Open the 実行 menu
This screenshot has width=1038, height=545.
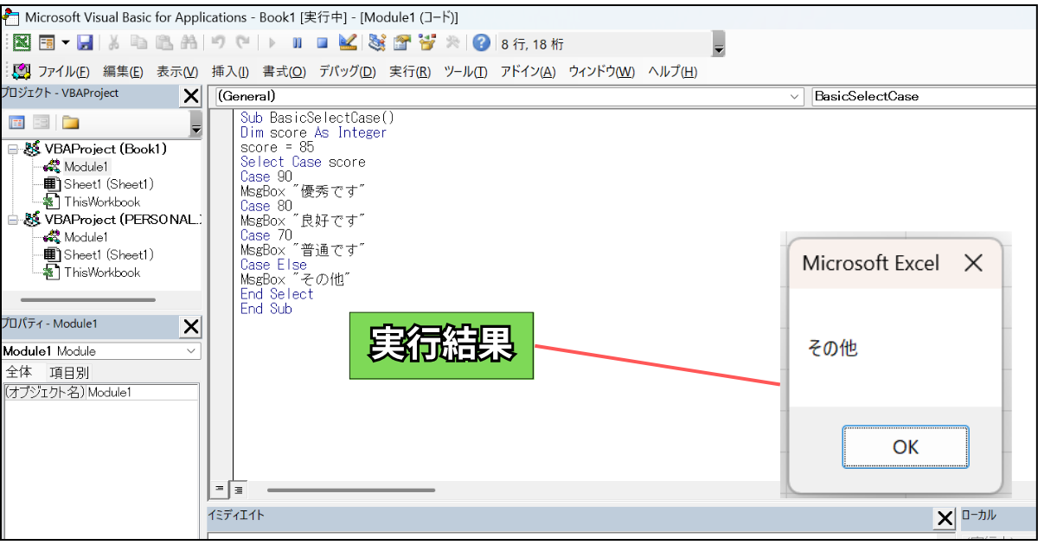(x=407, y=72)
